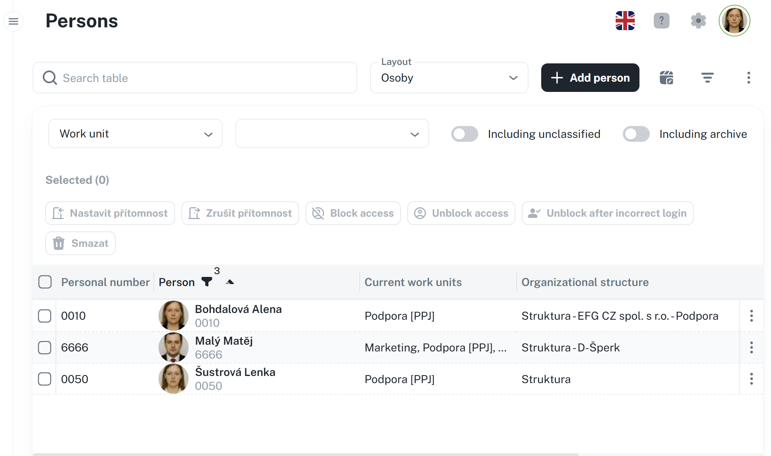The width and height of the screenshot is (771, 456).
Task: Click the UK flag language icon
Action: [625, 21]
